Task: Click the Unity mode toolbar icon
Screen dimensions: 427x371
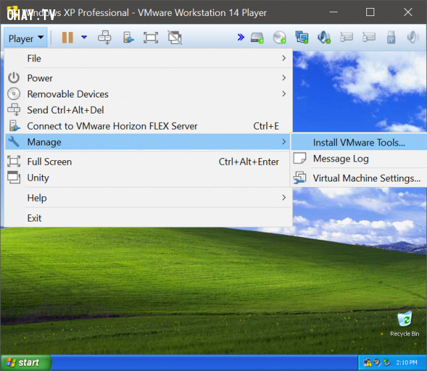Action: [x=175, y=37]
